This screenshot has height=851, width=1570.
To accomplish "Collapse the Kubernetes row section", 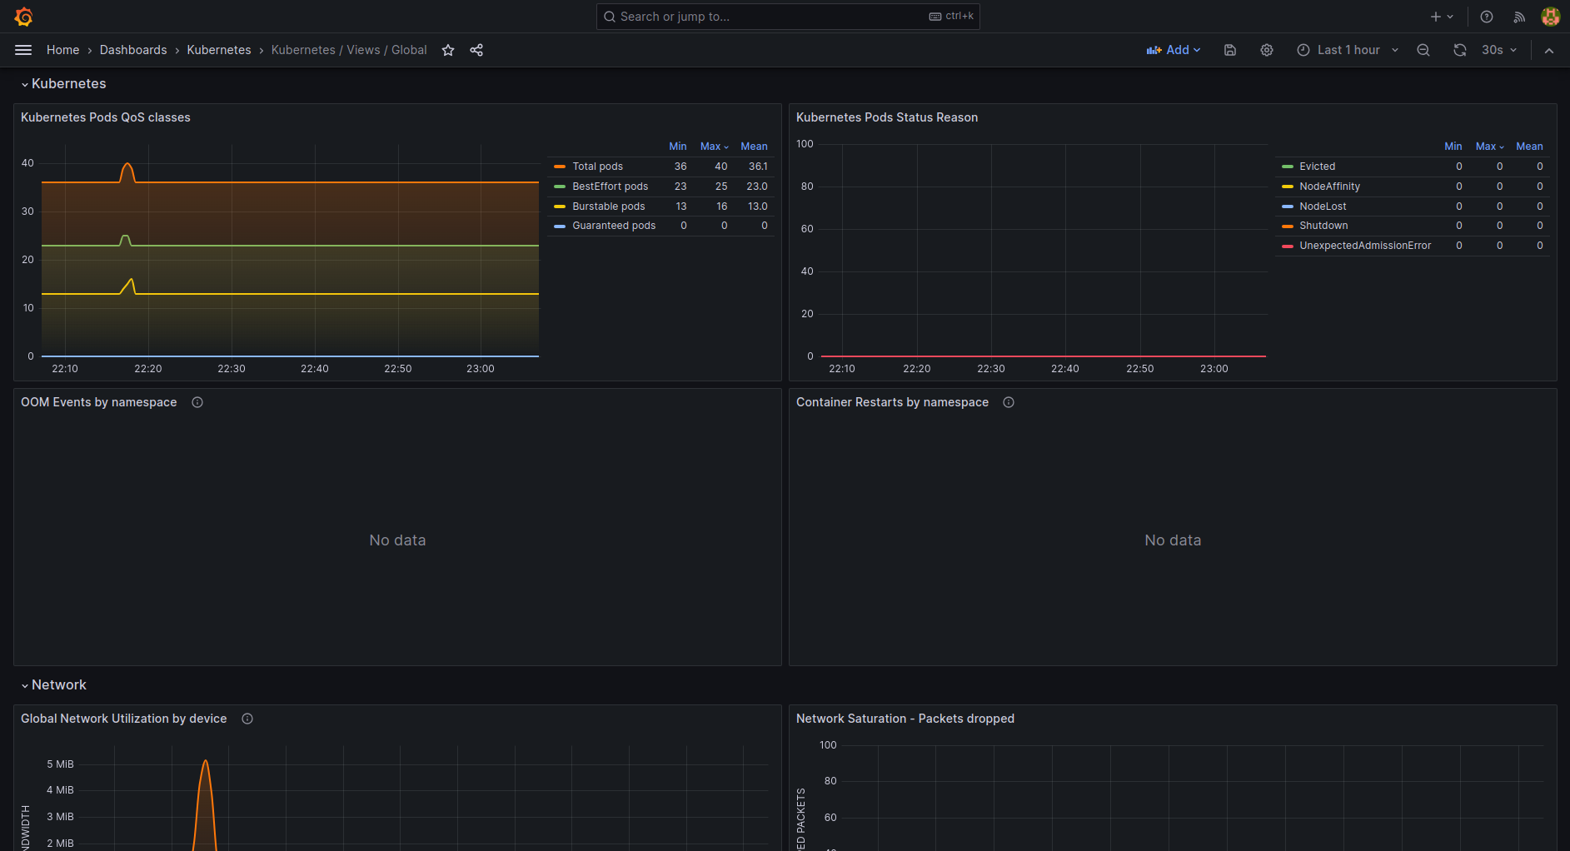I will coord(68,84).
